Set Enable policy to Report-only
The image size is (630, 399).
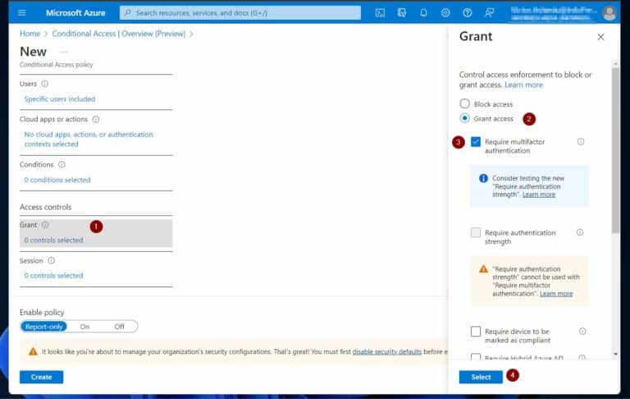[x=43, y=327]
